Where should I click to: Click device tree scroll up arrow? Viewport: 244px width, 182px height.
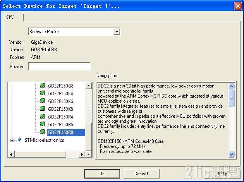pos(88,86)
